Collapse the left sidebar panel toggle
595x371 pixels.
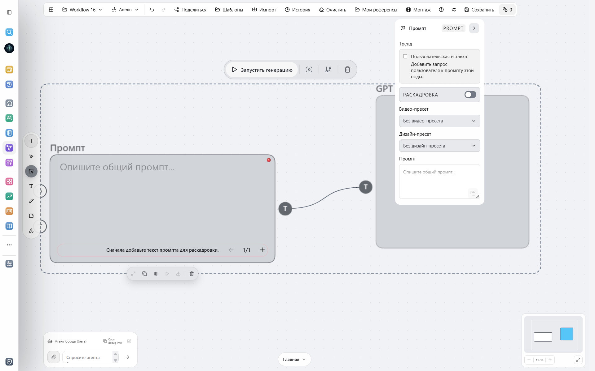point(9,12)
